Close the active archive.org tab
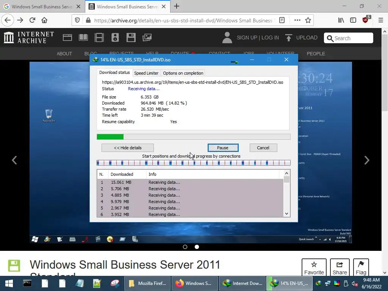This screenshot has height=291, width=388. [164, 7]
